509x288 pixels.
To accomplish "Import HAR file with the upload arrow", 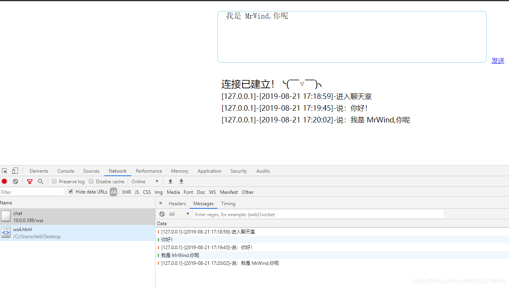I will (x=170, y=181).
